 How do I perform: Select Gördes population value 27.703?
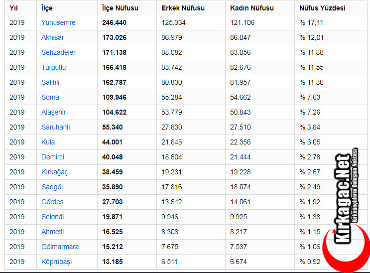(x=113, y=202)
